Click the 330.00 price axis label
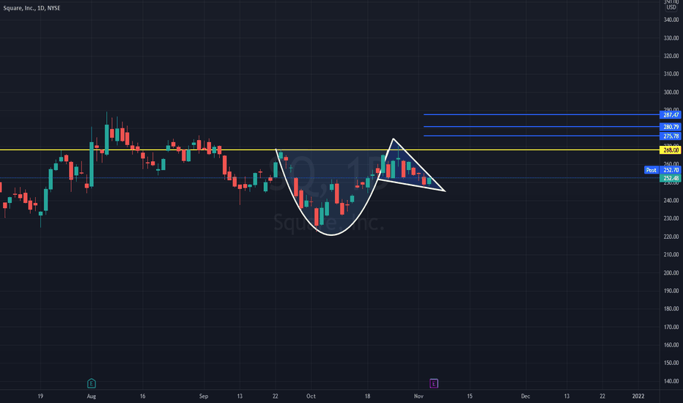The image size is (683, 403). pyautogui.click(x=671, y=38)
